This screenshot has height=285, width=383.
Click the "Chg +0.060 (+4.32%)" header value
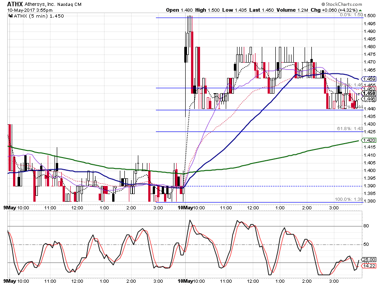[x=334, y=10]
